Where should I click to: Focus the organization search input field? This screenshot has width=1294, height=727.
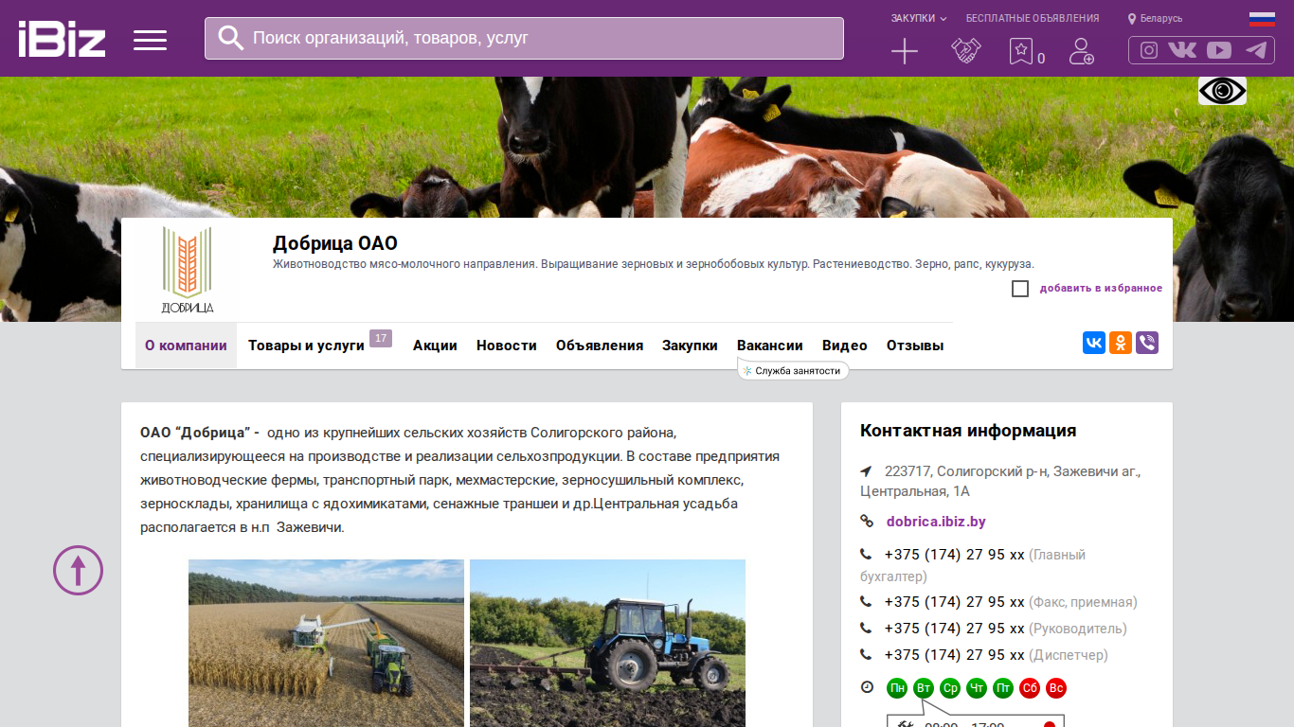(524, 38)
